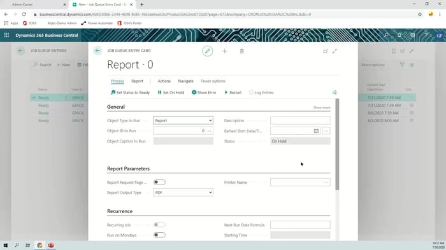Click Show more in General section
Viewport: 446px width, 250px height.
pyautogui.click(x=322, y=108)
